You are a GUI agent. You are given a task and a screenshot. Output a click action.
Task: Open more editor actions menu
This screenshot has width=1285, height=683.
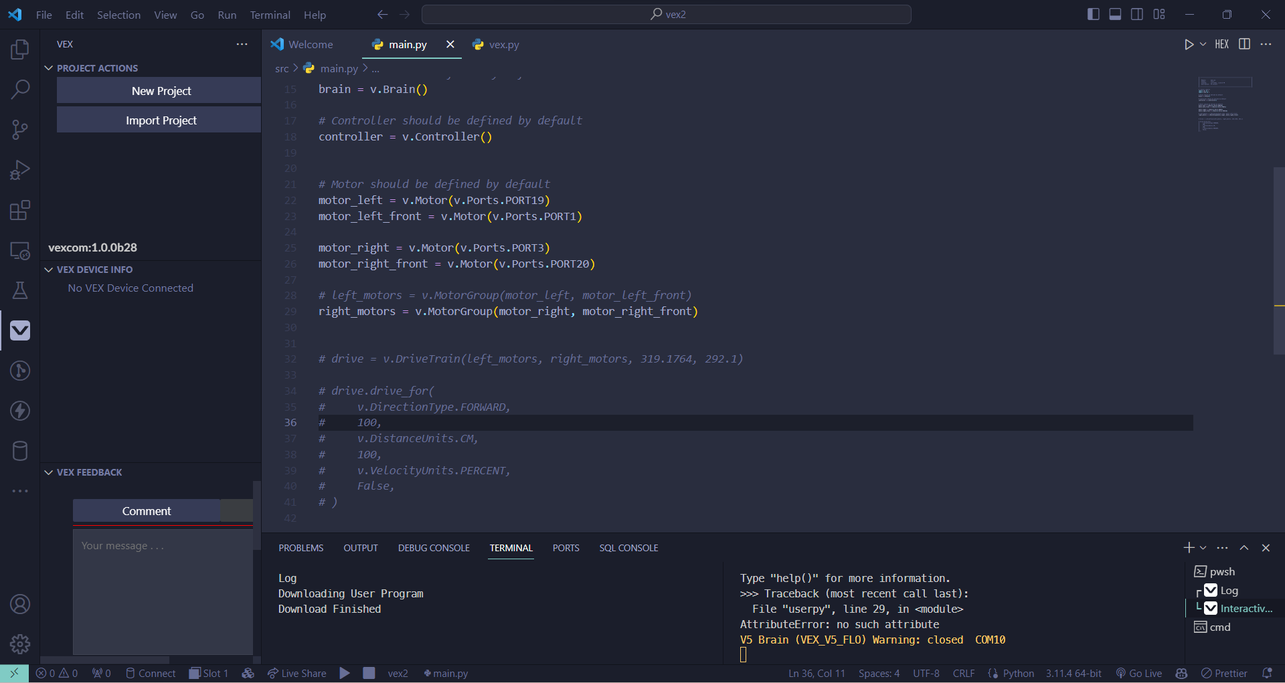(x=1266, y=44)
